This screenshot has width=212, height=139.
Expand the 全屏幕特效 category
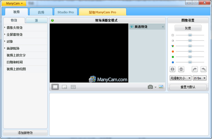25,35
